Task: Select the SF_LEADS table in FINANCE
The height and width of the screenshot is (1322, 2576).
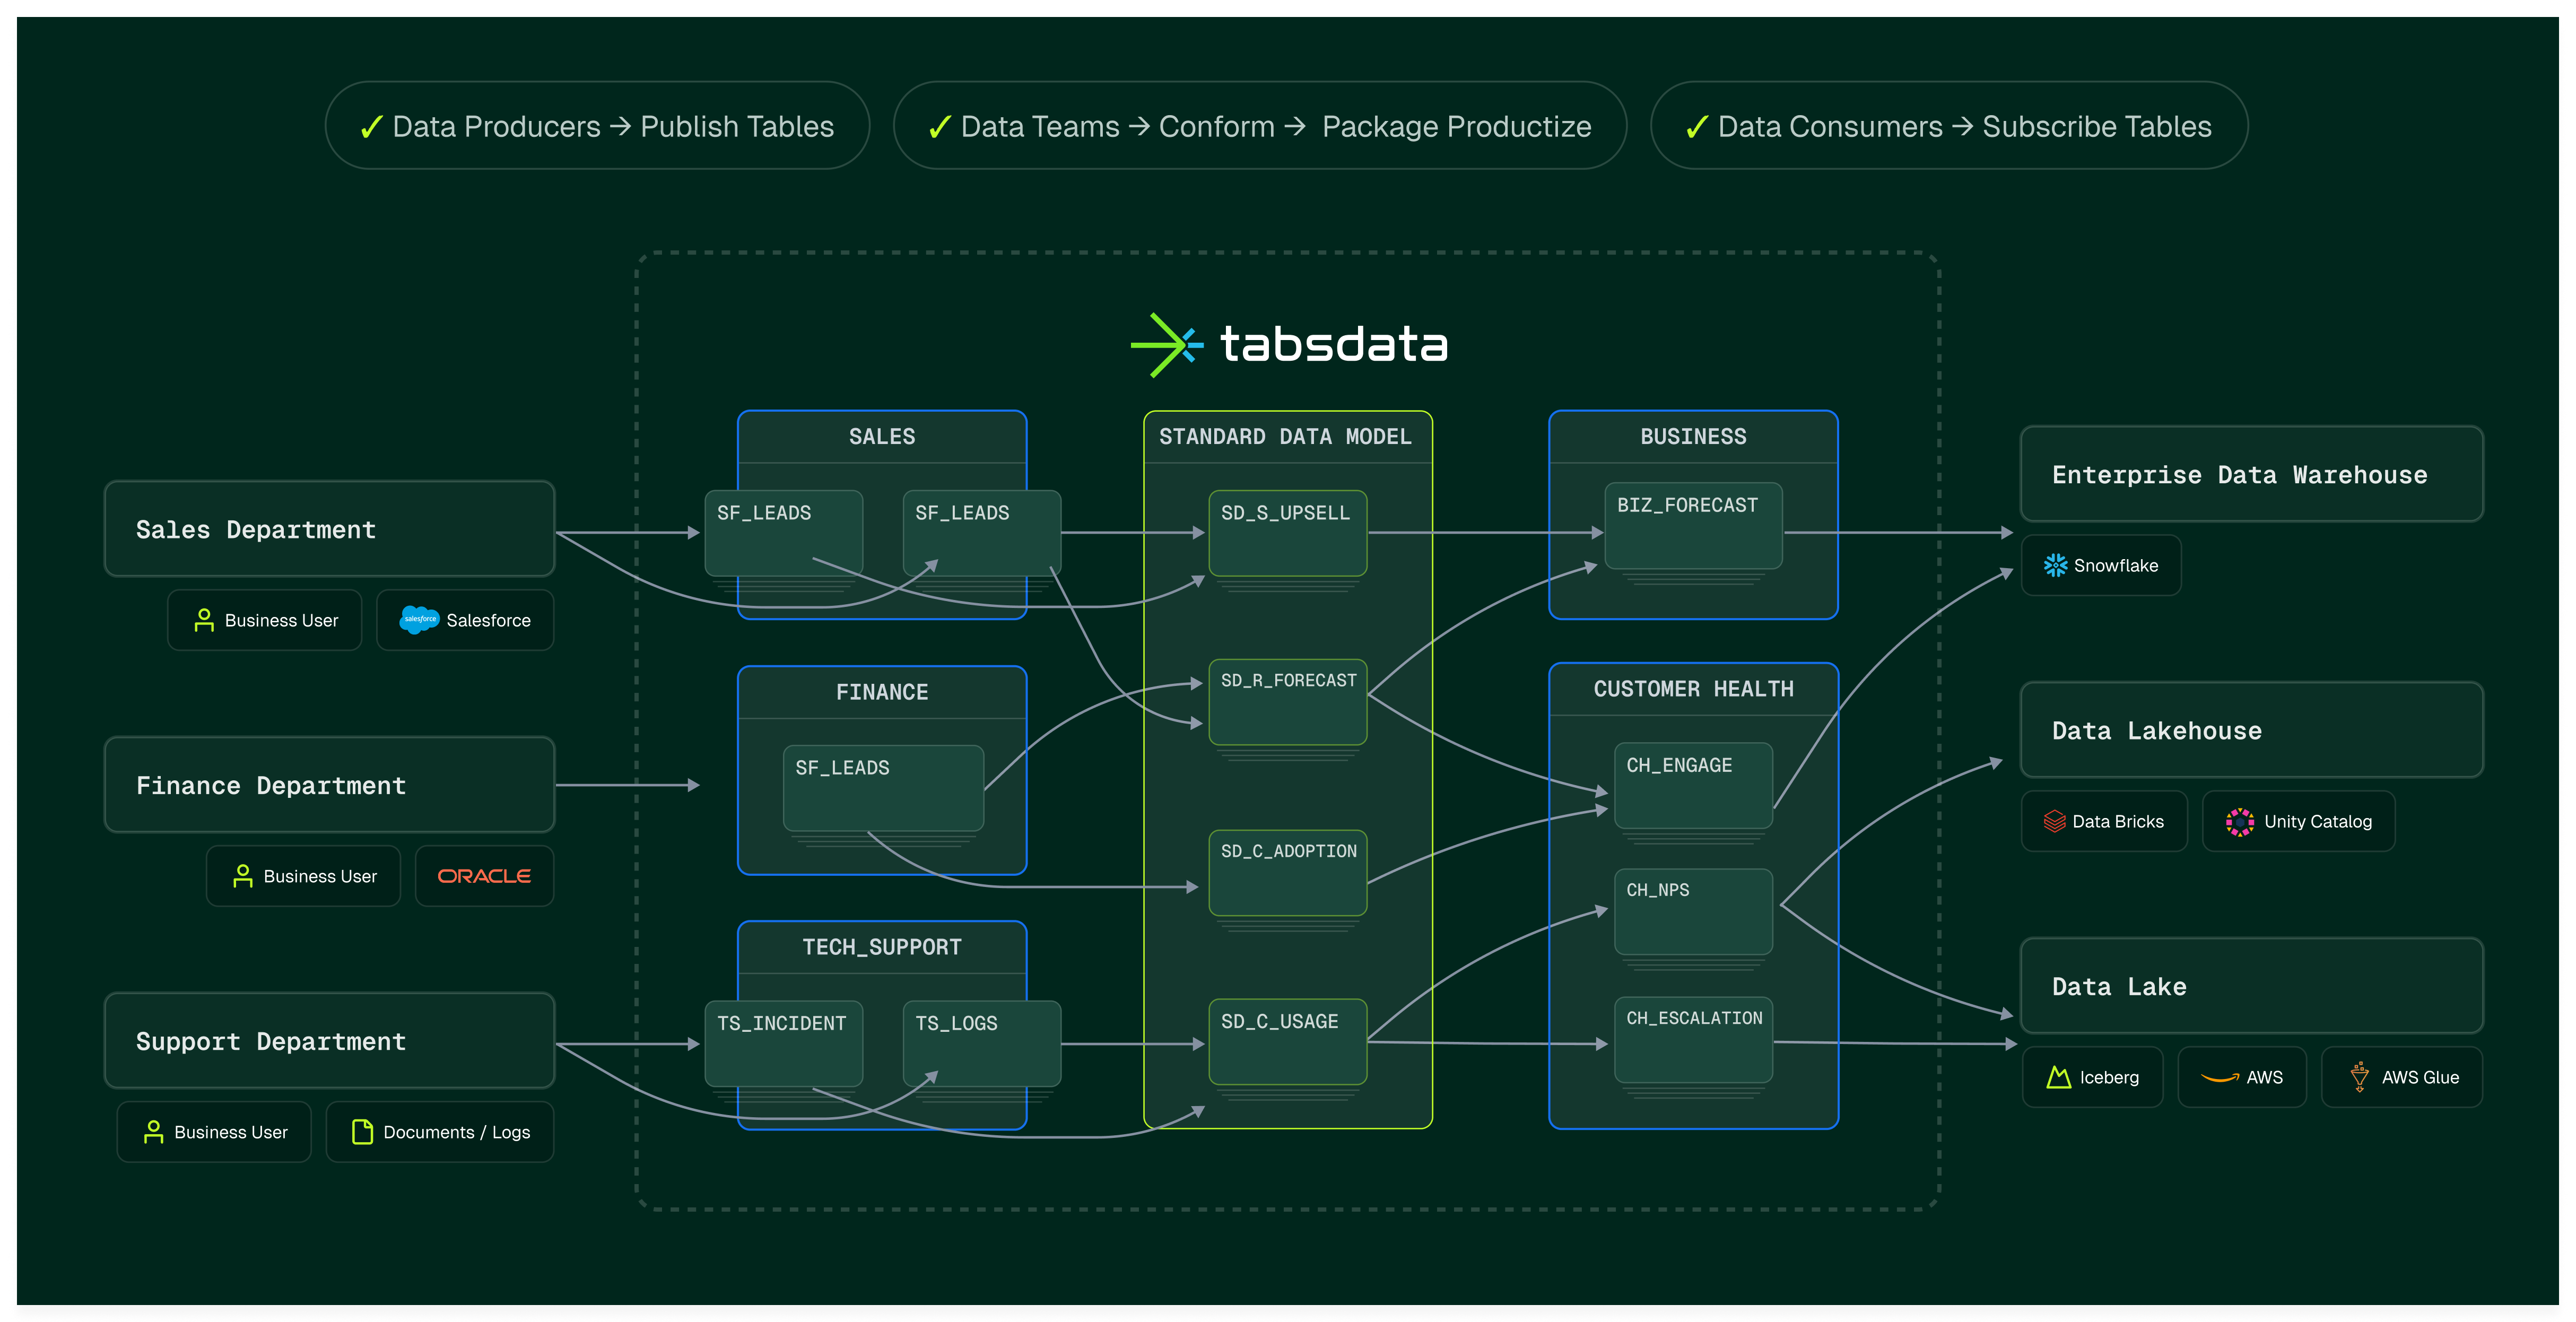Action: 883,788
